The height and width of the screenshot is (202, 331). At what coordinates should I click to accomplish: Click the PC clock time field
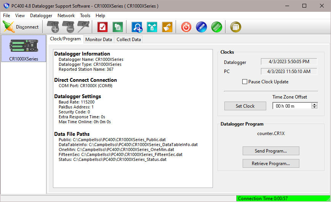tap(289, 72)
